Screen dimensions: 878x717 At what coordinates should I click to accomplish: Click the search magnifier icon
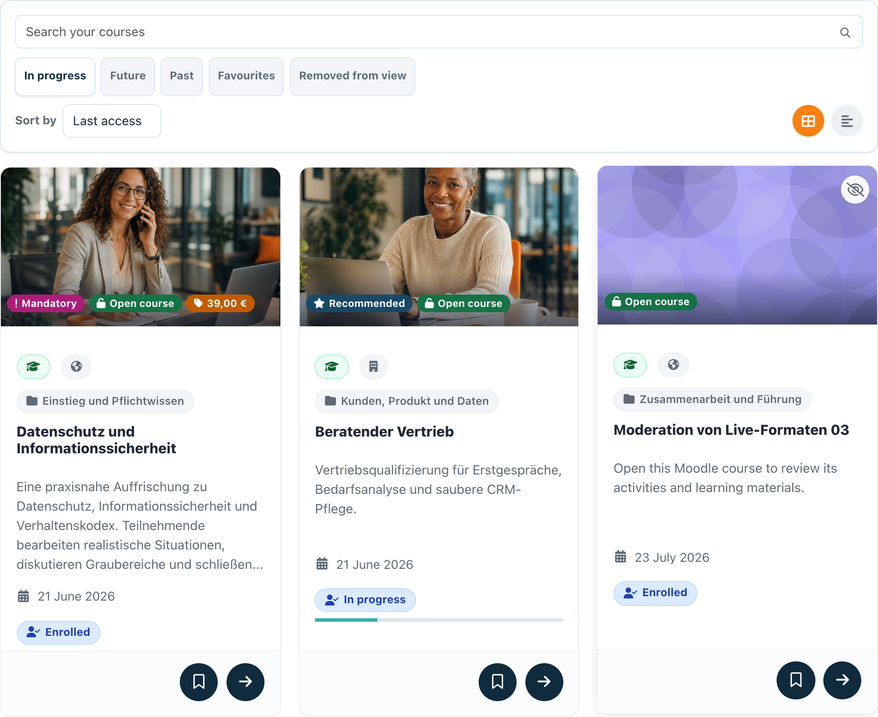(845, 32)
